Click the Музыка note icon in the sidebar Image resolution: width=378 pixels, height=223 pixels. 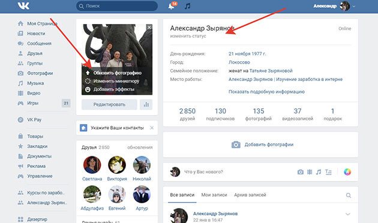click(x=20, y=83)
